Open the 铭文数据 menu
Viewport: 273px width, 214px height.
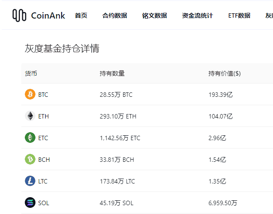[155, 15]
